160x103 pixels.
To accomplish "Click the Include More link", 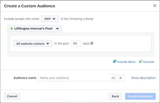I will [124, 62].
